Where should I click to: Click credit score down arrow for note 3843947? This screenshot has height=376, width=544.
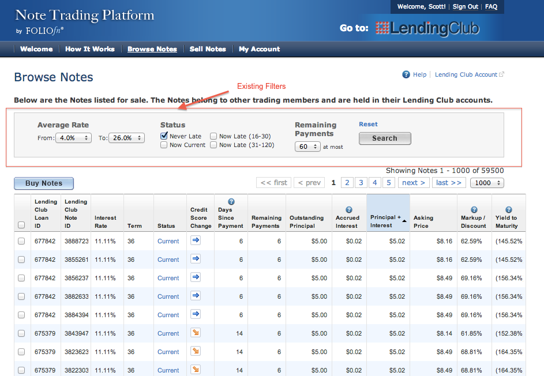tap(195, 333)
